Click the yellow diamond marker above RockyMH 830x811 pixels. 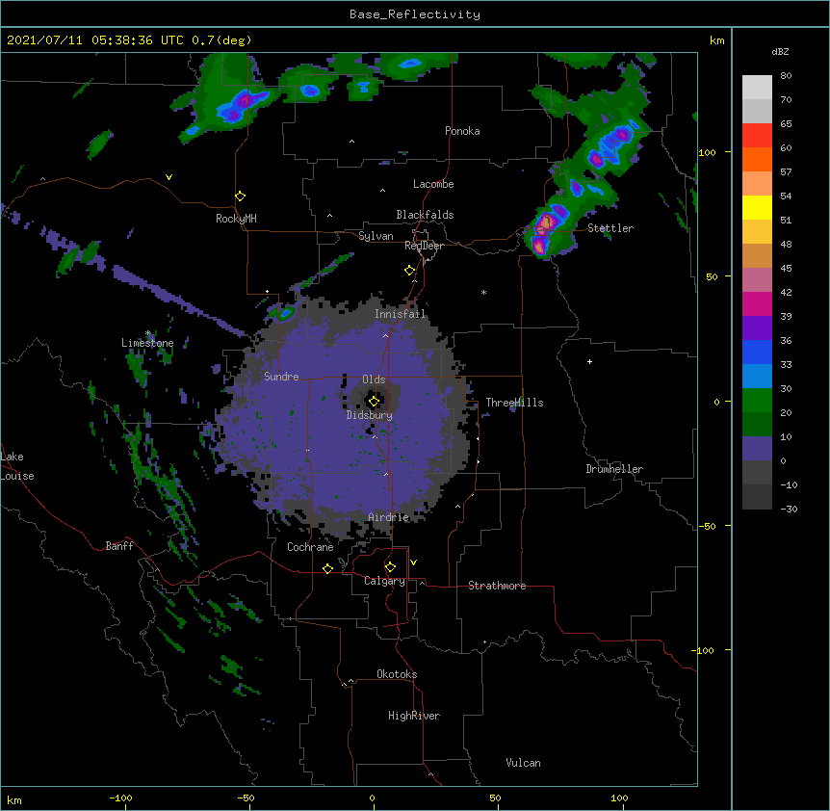pos(241,196)
